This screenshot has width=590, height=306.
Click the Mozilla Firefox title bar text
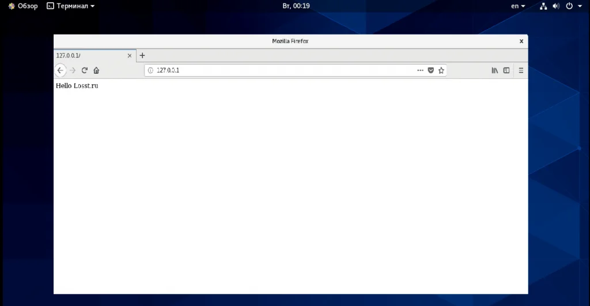[x=290, y=41]
